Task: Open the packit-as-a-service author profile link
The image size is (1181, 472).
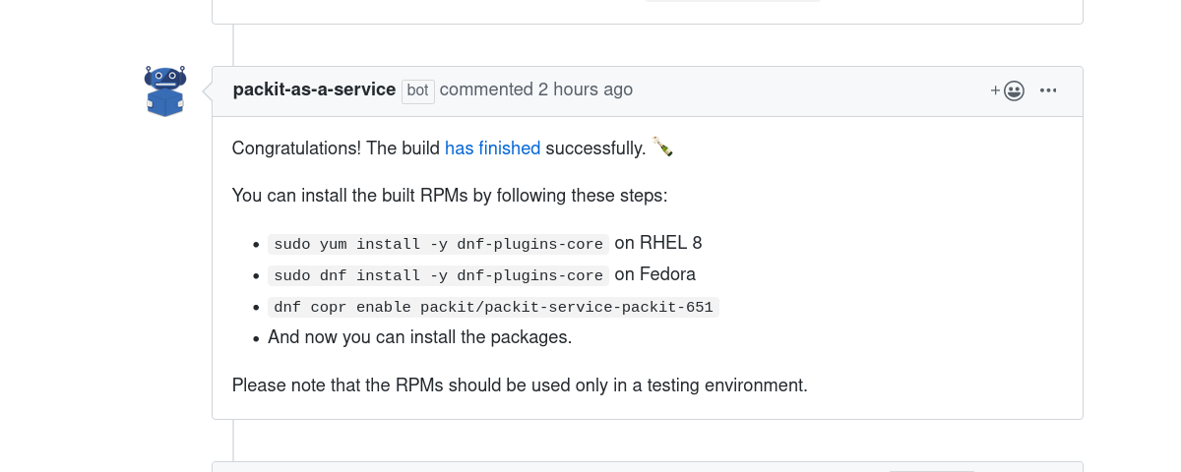Action: tap(314, 89)
